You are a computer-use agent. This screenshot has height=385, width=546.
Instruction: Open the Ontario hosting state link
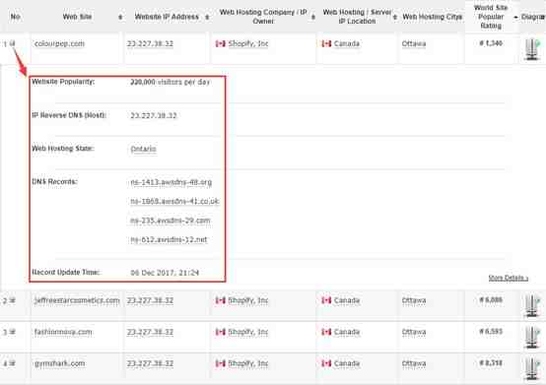143,149
